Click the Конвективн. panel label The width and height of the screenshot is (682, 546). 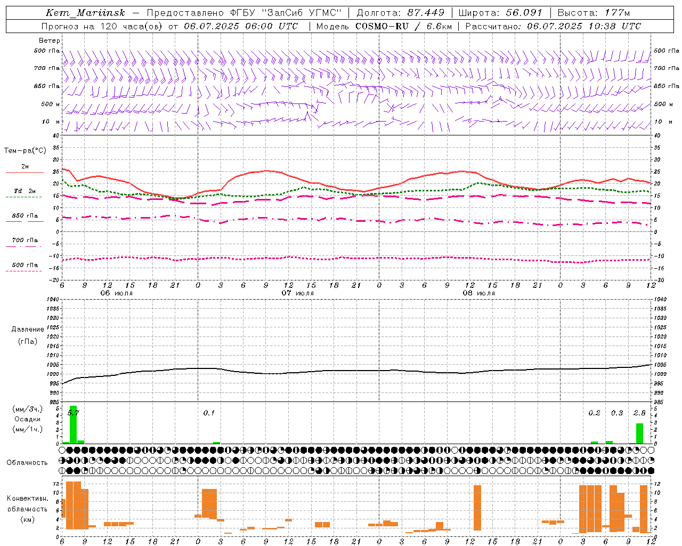coord(27,499)
